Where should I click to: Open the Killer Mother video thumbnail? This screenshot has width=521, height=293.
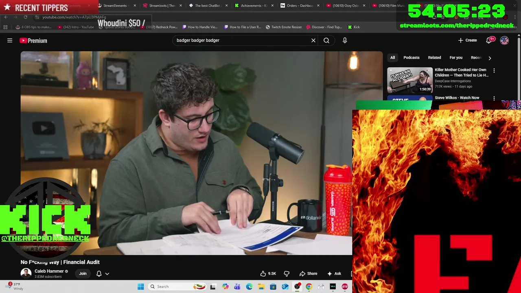(x=410, y=80)
